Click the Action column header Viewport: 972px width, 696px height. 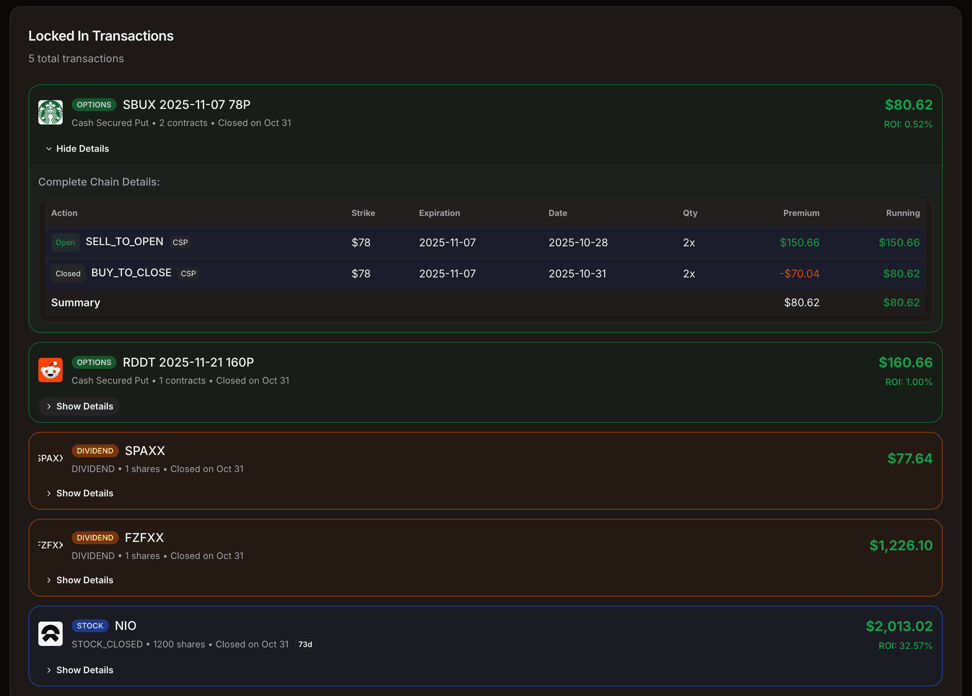coord(64,213)
